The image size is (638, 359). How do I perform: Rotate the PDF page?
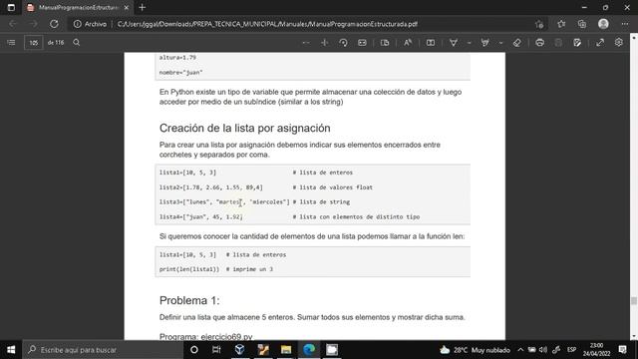tap(343, 42)
